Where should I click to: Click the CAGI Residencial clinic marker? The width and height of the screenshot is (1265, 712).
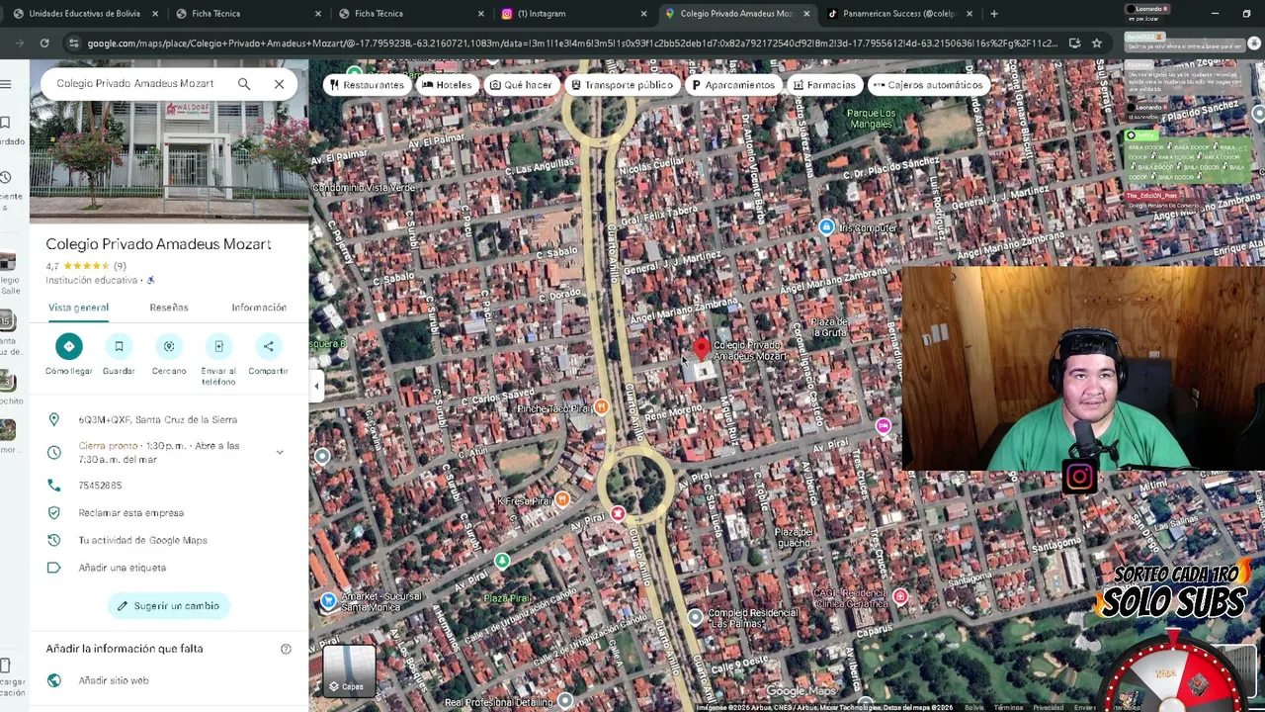tap(900, 596)
